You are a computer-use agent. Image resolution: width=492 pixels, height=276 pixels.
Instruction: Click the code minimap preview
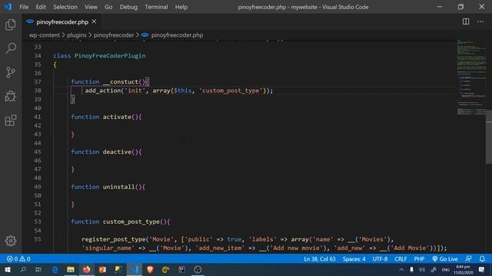(471, 77)
